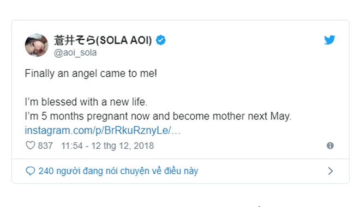Click the Japanese display name 蒼井そら
This screenshot has height=207, width=360.
click(74, 40)
